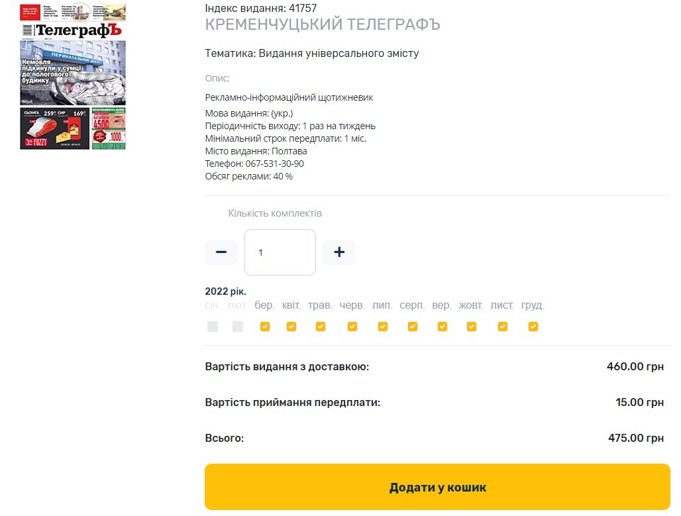Click the груд. month label
Image resolution: width=681 pixels, height=516 pixels.
(533, 305)
